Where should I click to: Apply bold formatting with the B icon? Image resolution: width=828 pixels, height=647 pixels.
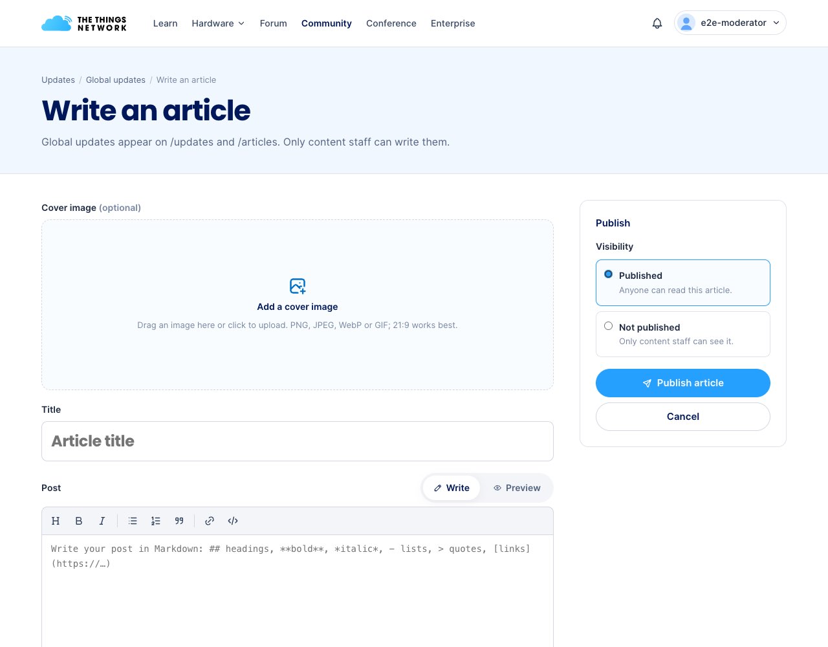[x=79, y=521]
